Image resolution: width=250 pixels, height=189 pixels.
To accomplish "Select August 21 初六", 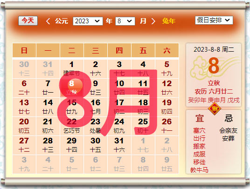I will [x=48, y=126].
